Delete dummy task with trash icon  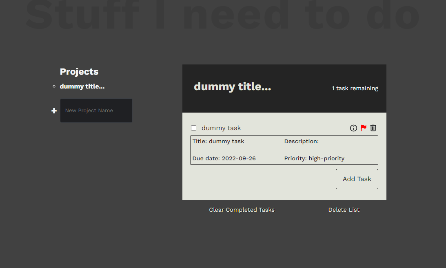point(373,128)
